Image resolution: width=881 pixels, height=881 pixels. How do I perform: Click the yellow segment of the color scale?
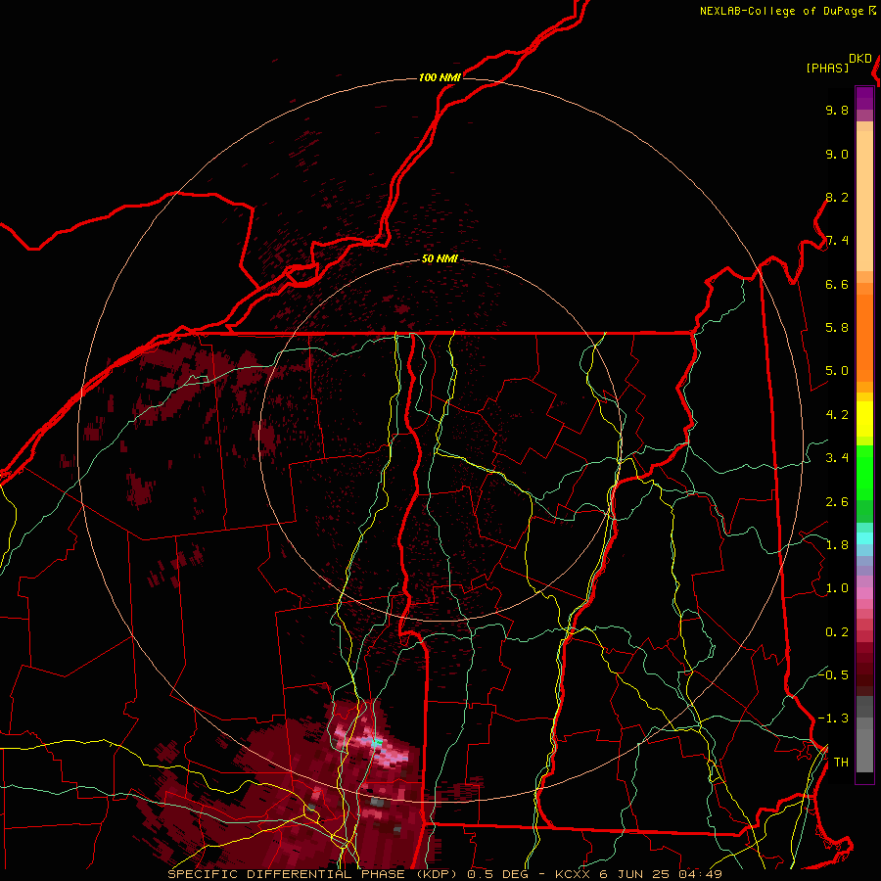pos(864,419)
